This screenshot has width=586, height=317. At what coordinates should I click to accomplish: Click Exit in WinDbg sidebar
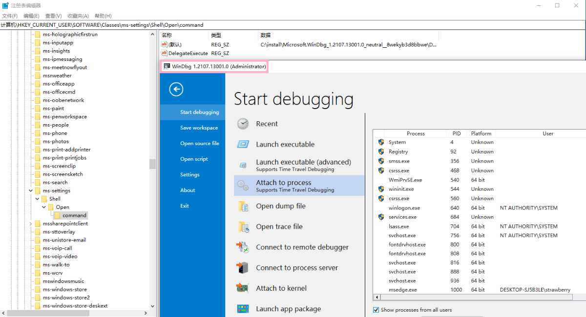tap(192, 205)
